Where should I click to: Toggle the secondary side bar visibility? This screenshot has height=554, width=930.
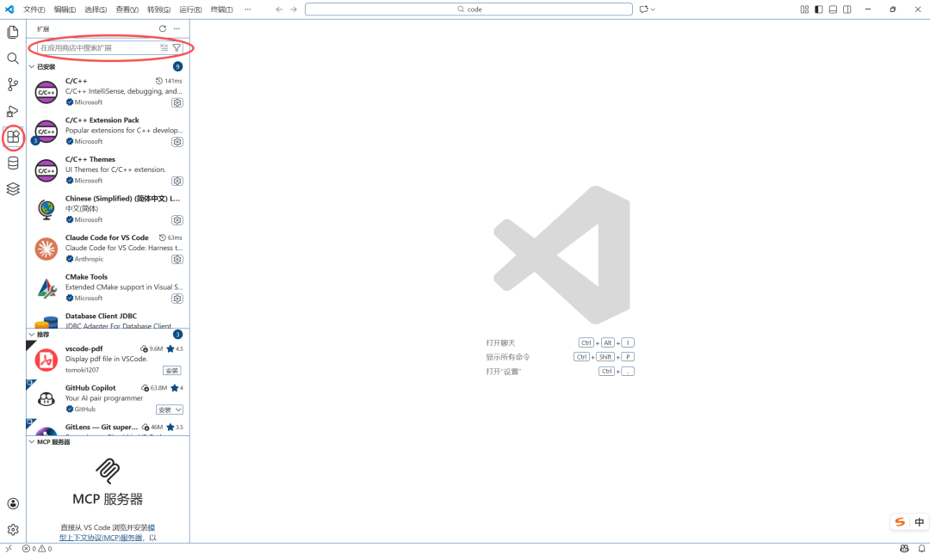pyautogui.click(x=847, y=9)
